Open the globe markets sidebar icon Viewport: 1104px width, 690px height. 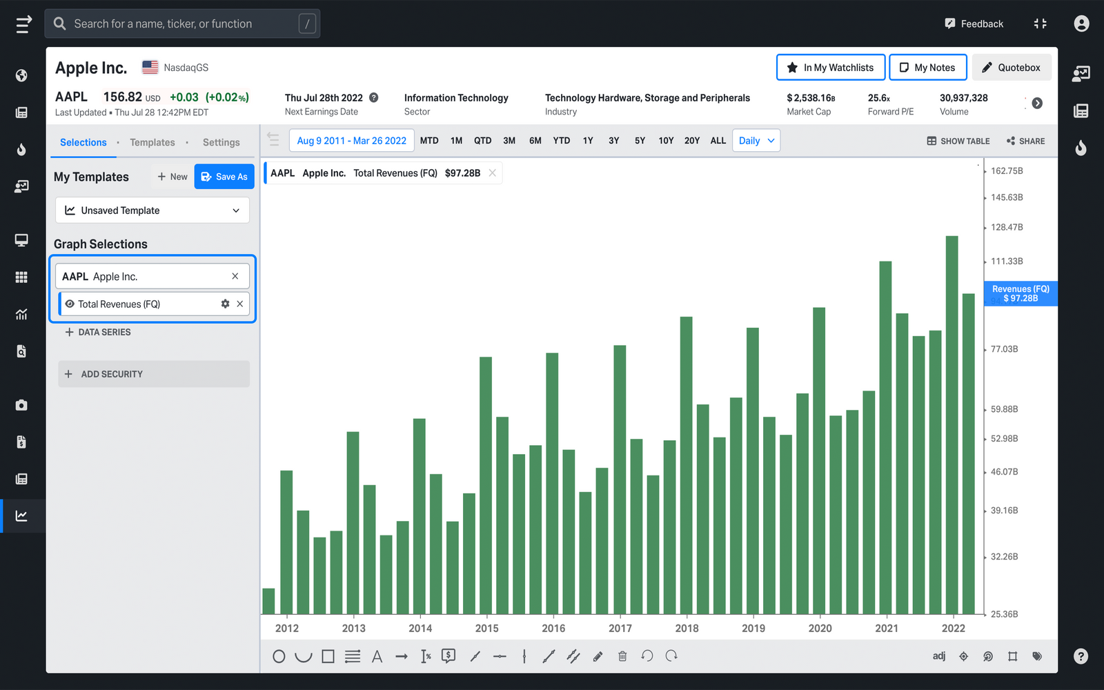click(21, 75)
